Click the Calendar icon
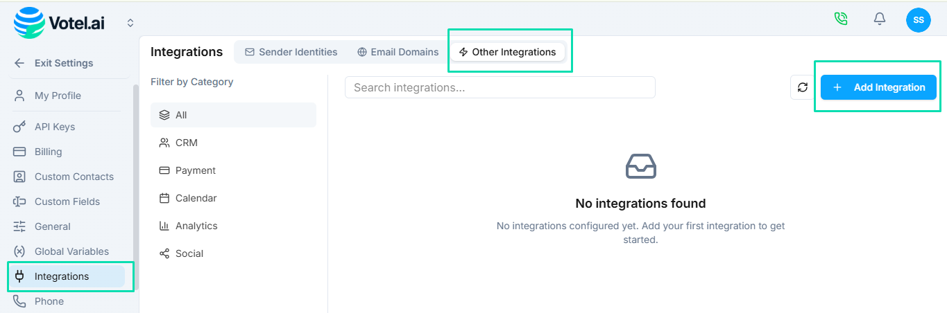Viewport: 947px width, 313px height. (164, 198)
